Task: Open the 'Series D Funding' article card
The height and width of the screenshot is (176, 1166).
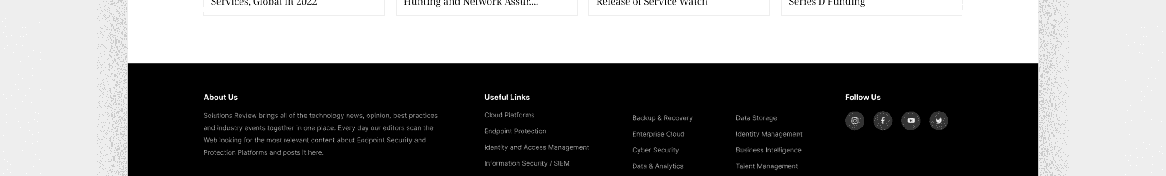Action: 872,6
